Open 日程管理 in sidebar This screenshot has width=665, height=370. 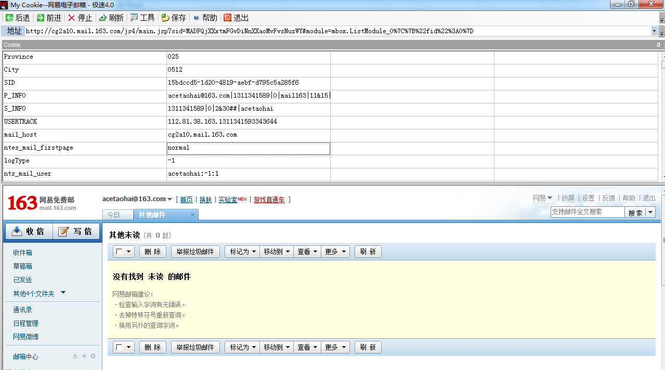point(25,323)
